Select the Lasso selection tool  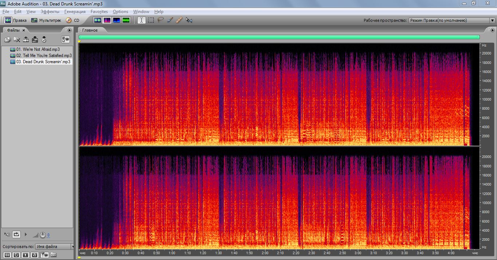click(x=160, y=20)
